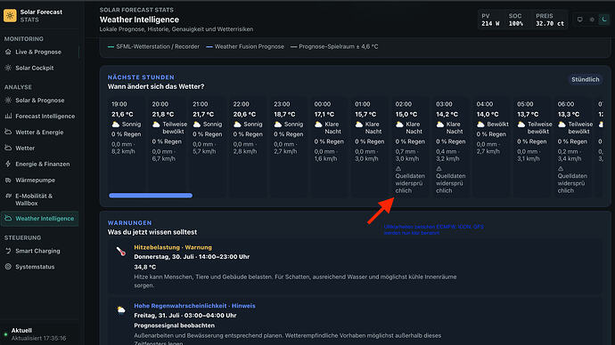
Task: Click the car icon for E-Mobilität & Wallbox
Action: 8,196
